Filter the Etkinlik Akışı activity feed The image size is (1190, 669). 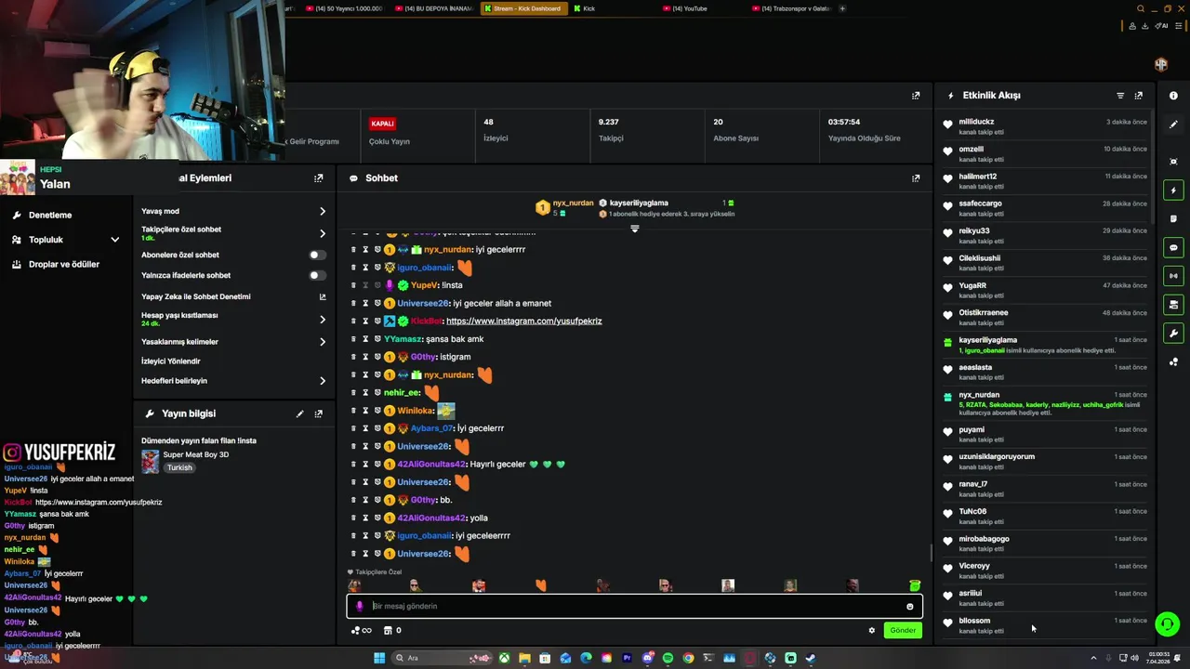pyautogui.click(x=1120, y=96)
